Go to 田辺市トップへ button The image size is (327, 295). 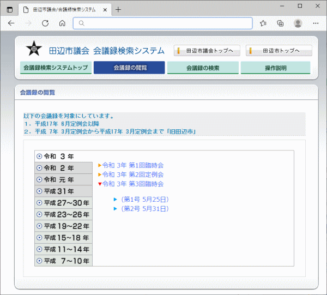tap(279, 51)
